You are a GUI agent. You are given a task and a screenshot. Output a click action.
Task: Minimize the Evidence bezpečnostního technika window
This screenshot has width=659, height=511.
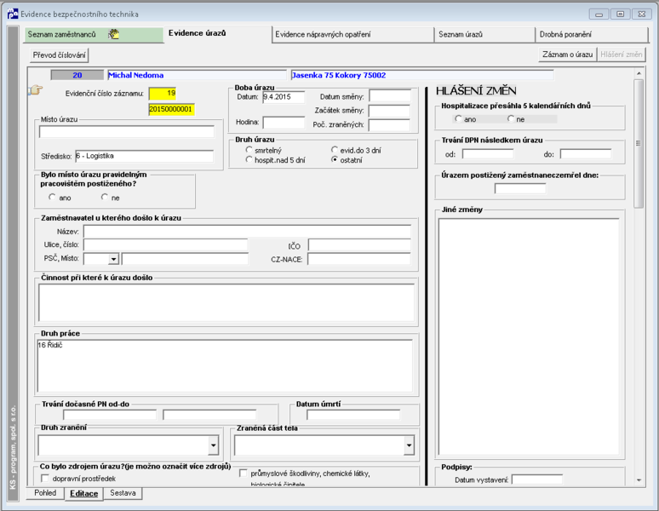599,14
